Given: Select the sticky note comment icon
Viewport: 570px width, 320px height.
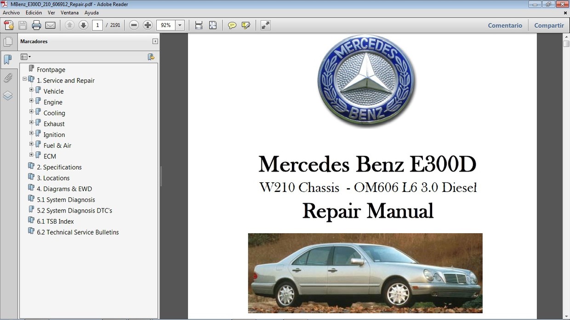Looking at the screenshot, I should 232,25.
